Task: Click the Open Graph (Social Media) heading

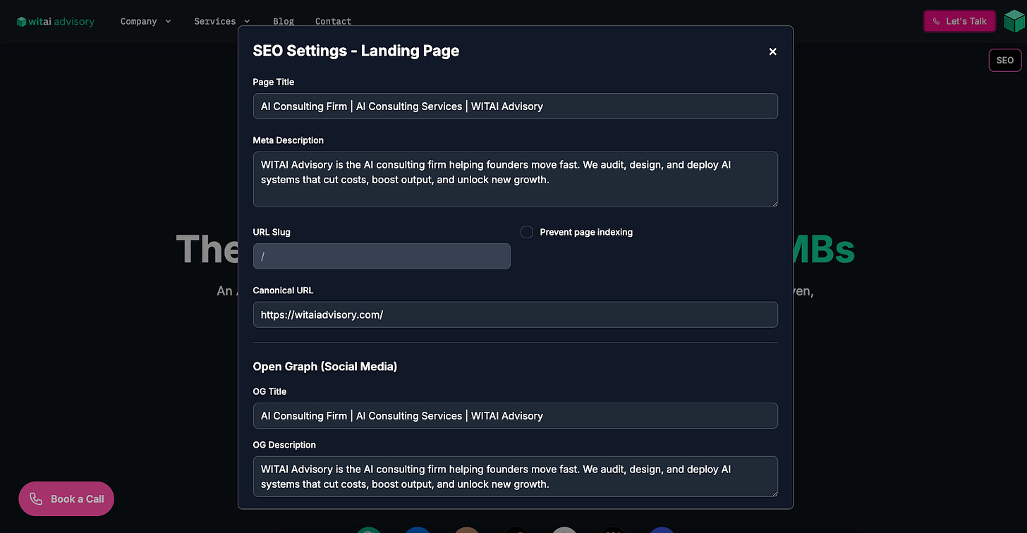Action: tap(325, 367)
